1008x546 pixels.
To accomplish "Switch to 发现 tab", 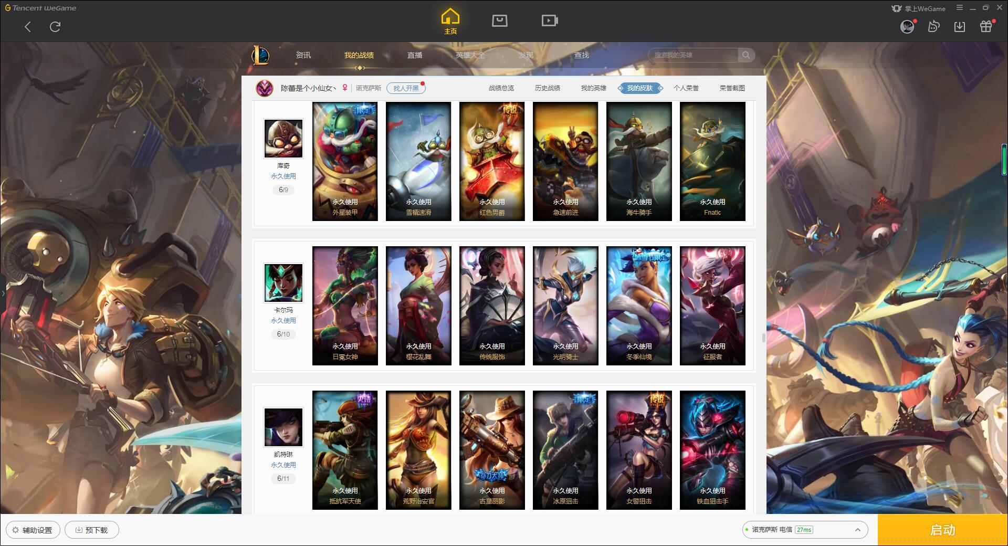I will click(x=526, y=55).
